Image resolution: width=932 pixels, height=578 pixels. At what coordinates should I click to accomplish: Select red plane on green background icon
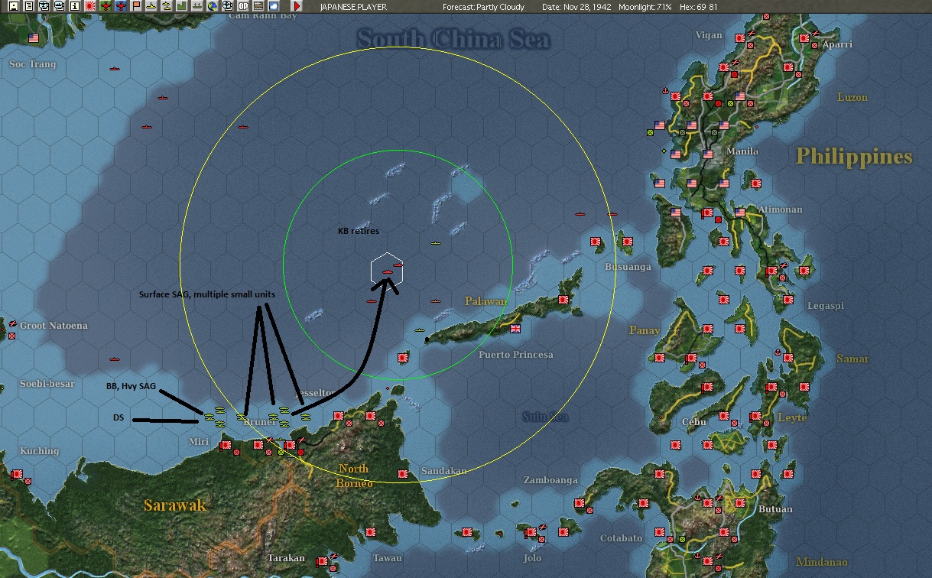106,6
